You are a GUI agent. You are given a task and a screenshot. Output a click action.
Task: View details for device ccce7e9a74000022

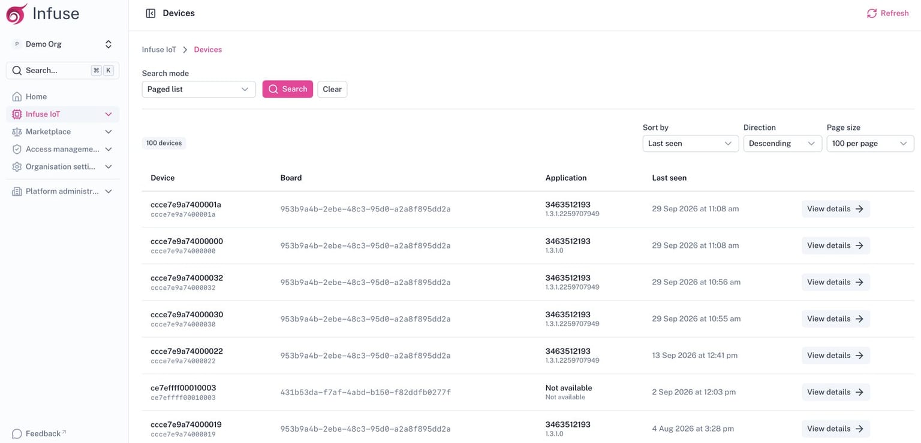tap(836, 355)
